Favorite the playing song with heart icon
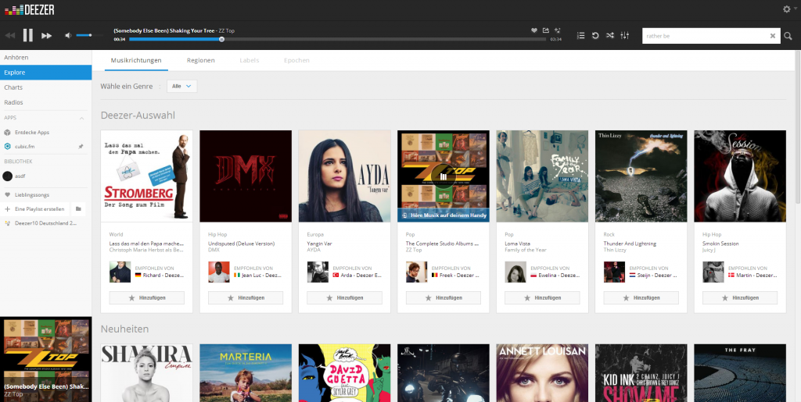This screenshot has height=402, width=801. [533, 30]
